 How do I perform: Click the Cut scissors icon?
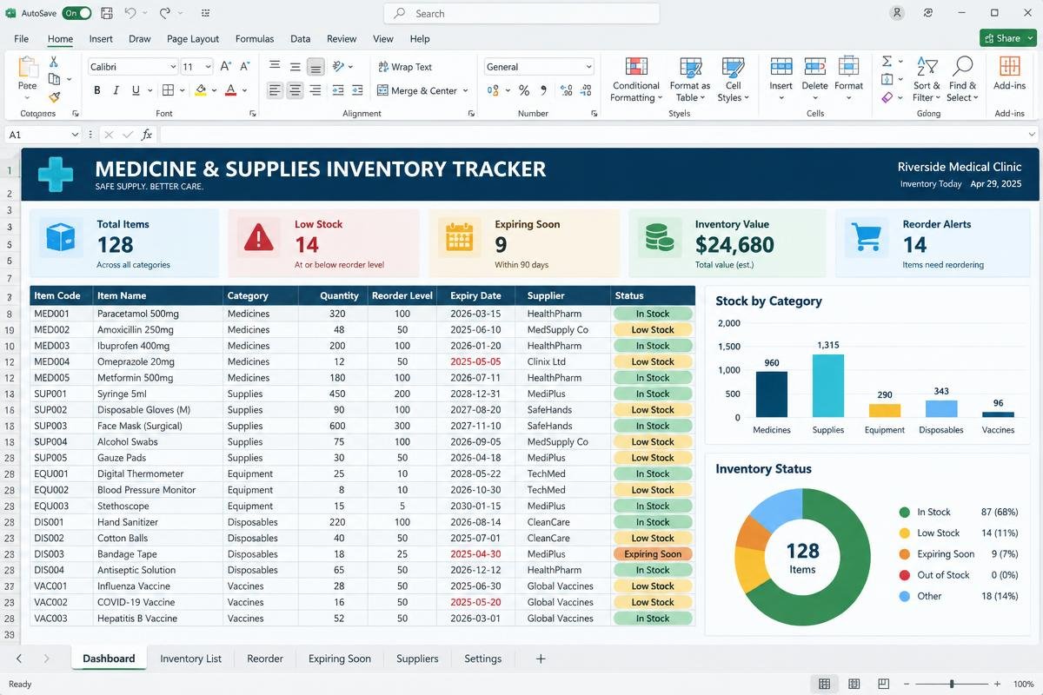point(54,62)
